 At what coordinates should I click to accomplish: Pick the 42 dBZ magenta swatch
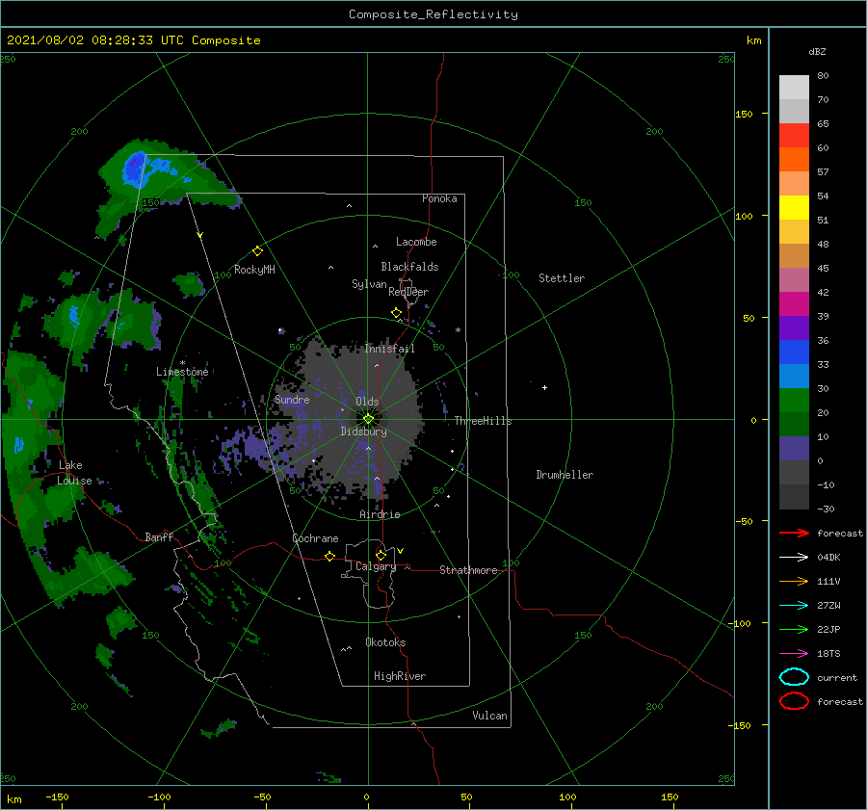coord(794,304)
